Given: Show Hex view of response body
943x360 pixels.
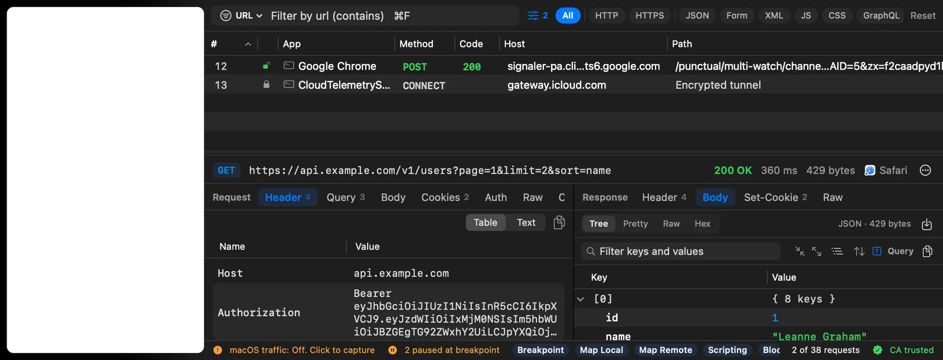Looking at the screenshot, I should click(703, 224).
